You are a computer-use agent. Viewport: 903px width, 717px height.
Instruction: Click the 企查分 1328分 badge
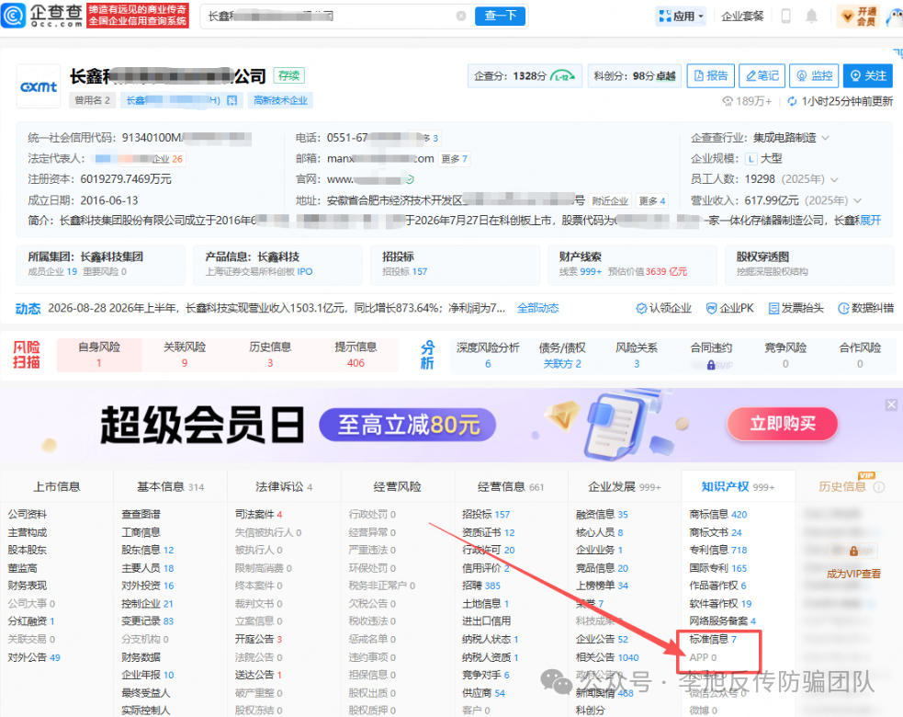tap(525, 76)
